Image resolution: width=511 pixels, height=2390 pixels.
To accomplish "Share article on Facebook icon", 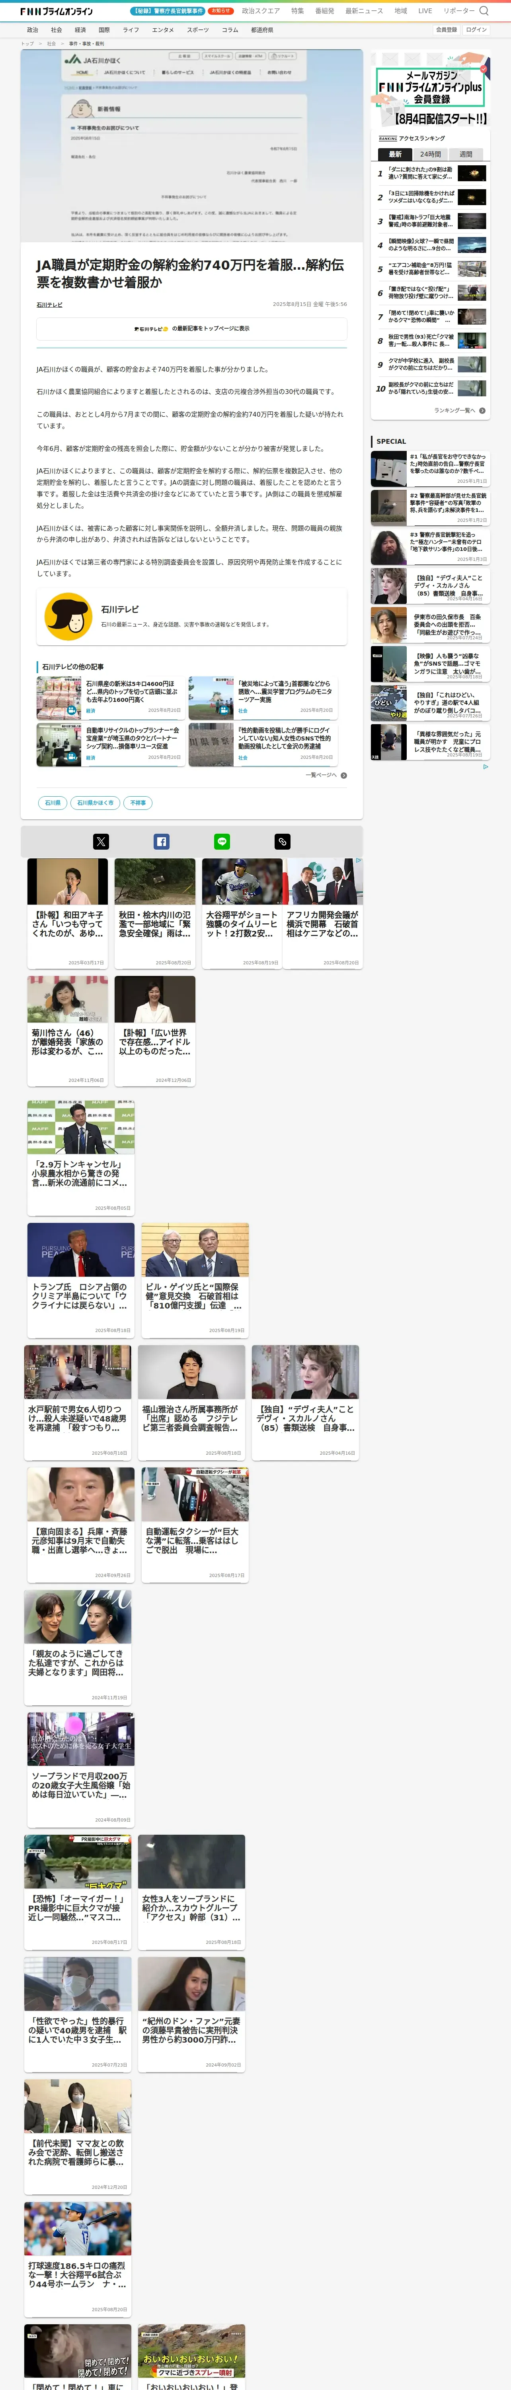I will click(161, 842).
